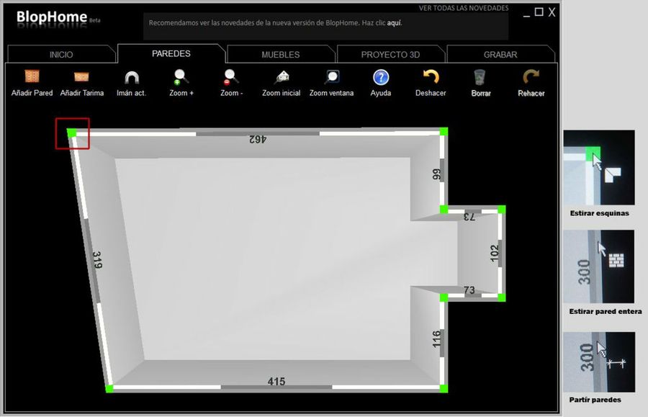Zoom out with Zoom - magnifier
The image size is (648, 417).
230,76
